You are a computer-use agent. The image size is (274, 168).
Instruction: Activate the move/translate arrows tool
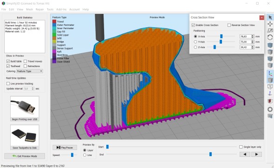coord(270,24)
